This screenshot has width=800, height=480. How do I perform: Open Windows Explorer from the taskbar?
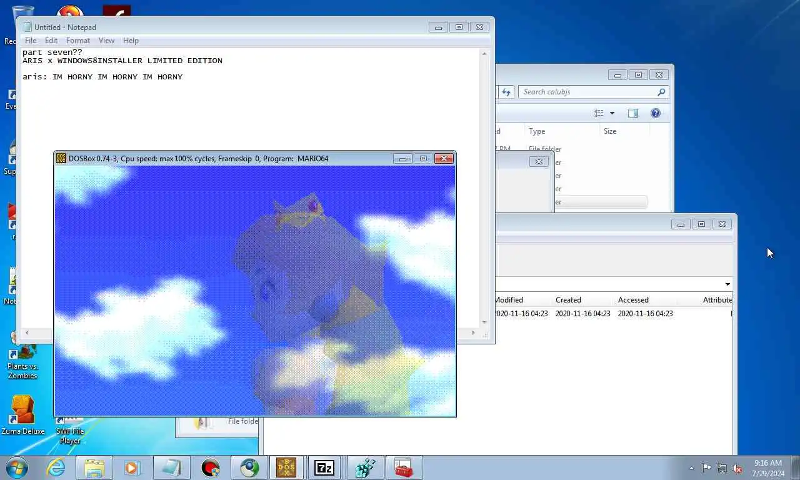point(94,467)
